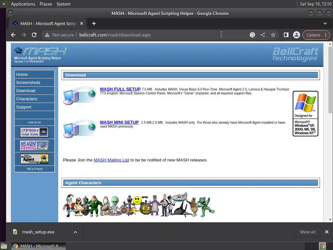Click the MS Agent Ring badge
The image size is (333, 250).
point(34,146)
